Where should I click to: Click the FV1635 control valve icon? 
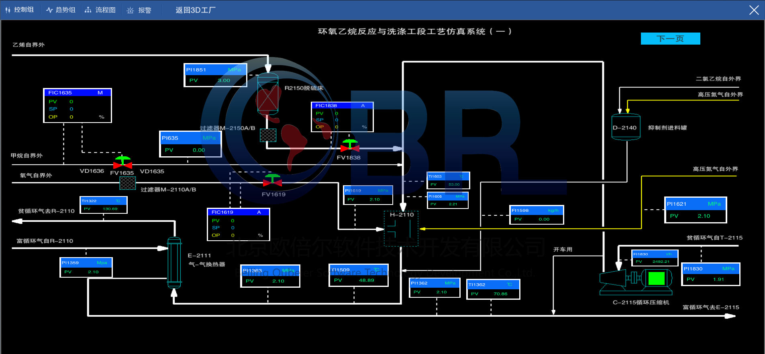(122, 163)
